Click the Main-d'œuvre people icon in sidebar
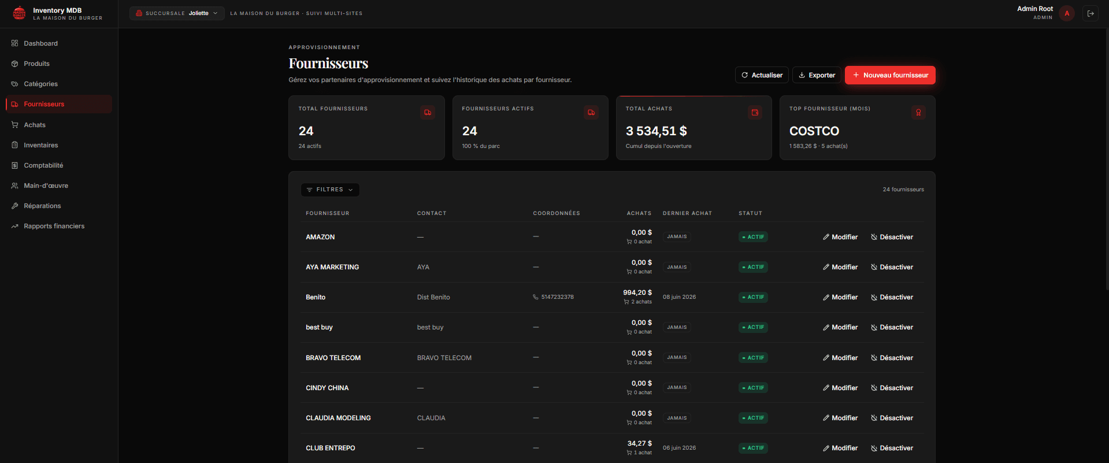The width and height of the screenshot is (1109, 463). coord(15,186)
